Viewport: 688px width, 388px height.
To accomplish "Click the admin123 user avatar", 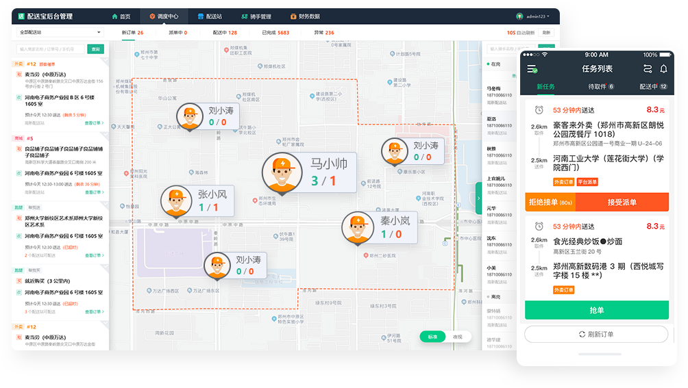I will 520,16.
